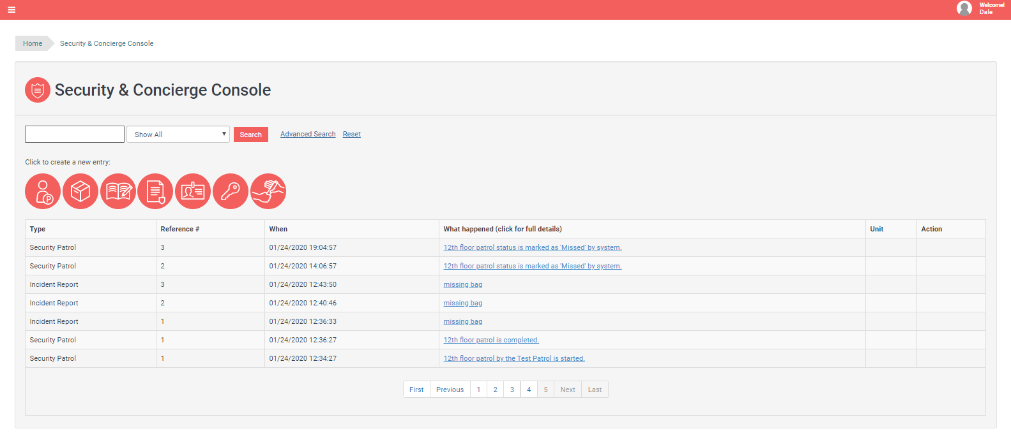Screen dimensions: 1011x445
Task: Click the package box icon
Action: coord(80,191)
